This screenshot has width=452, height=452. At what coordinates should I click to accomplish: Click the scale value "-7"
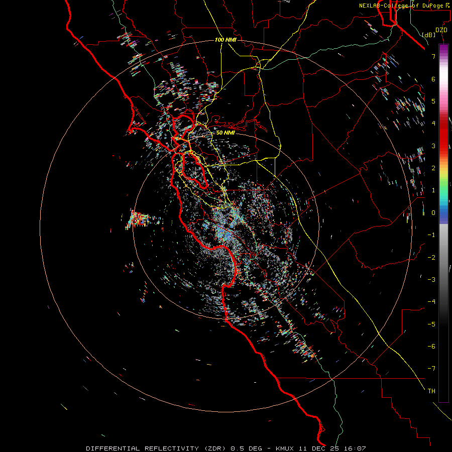(x=431, y=369)
